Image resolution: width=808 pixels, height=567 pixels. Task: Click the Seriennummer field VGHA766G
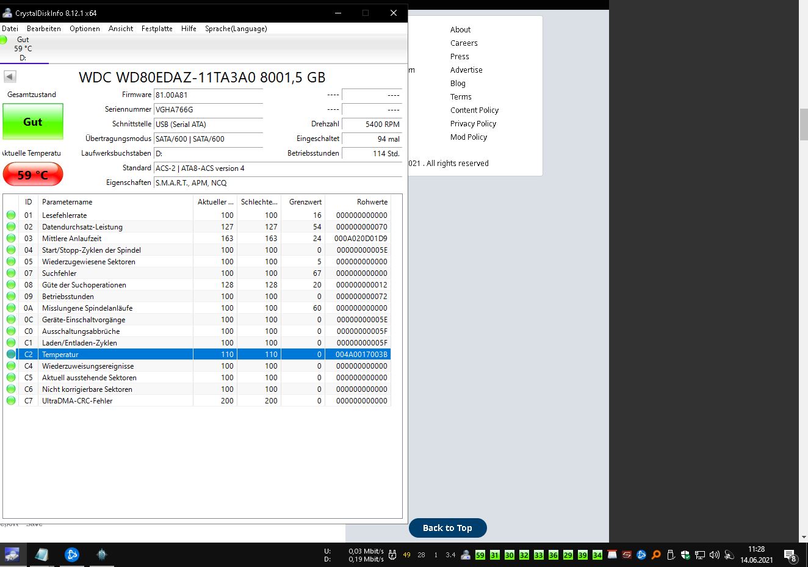[x=208, y=110]
